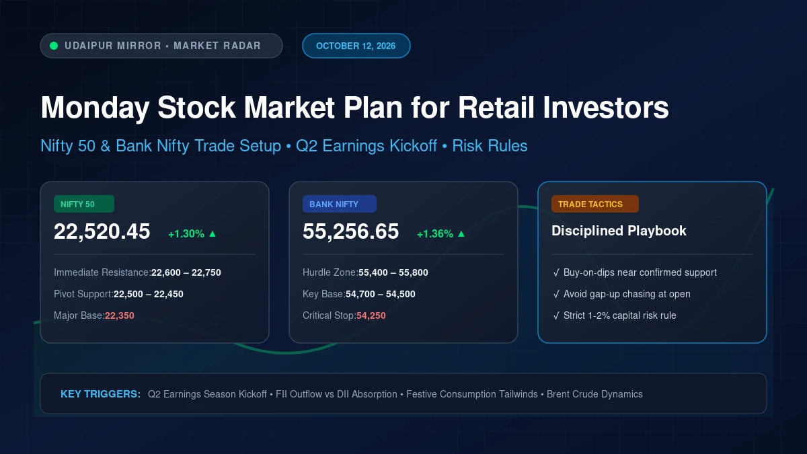Click the Immediate Resistance label
Screen dimensions: 807x454
[102, 272]
